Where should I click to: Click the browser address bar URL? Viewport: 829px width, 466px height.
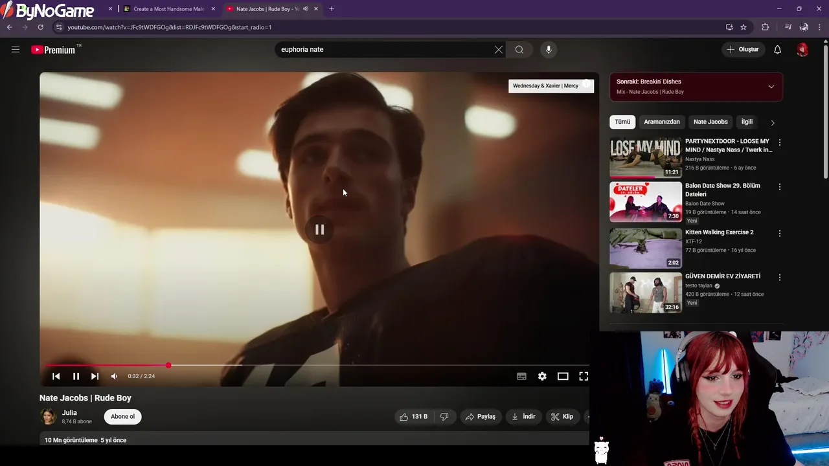170,27
